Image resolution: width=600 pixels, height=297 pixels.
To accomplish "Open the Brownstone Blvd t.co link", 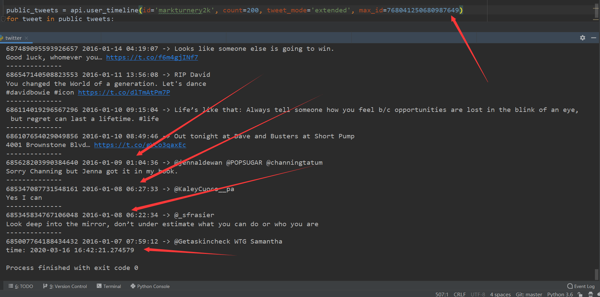I will point(140,145).
